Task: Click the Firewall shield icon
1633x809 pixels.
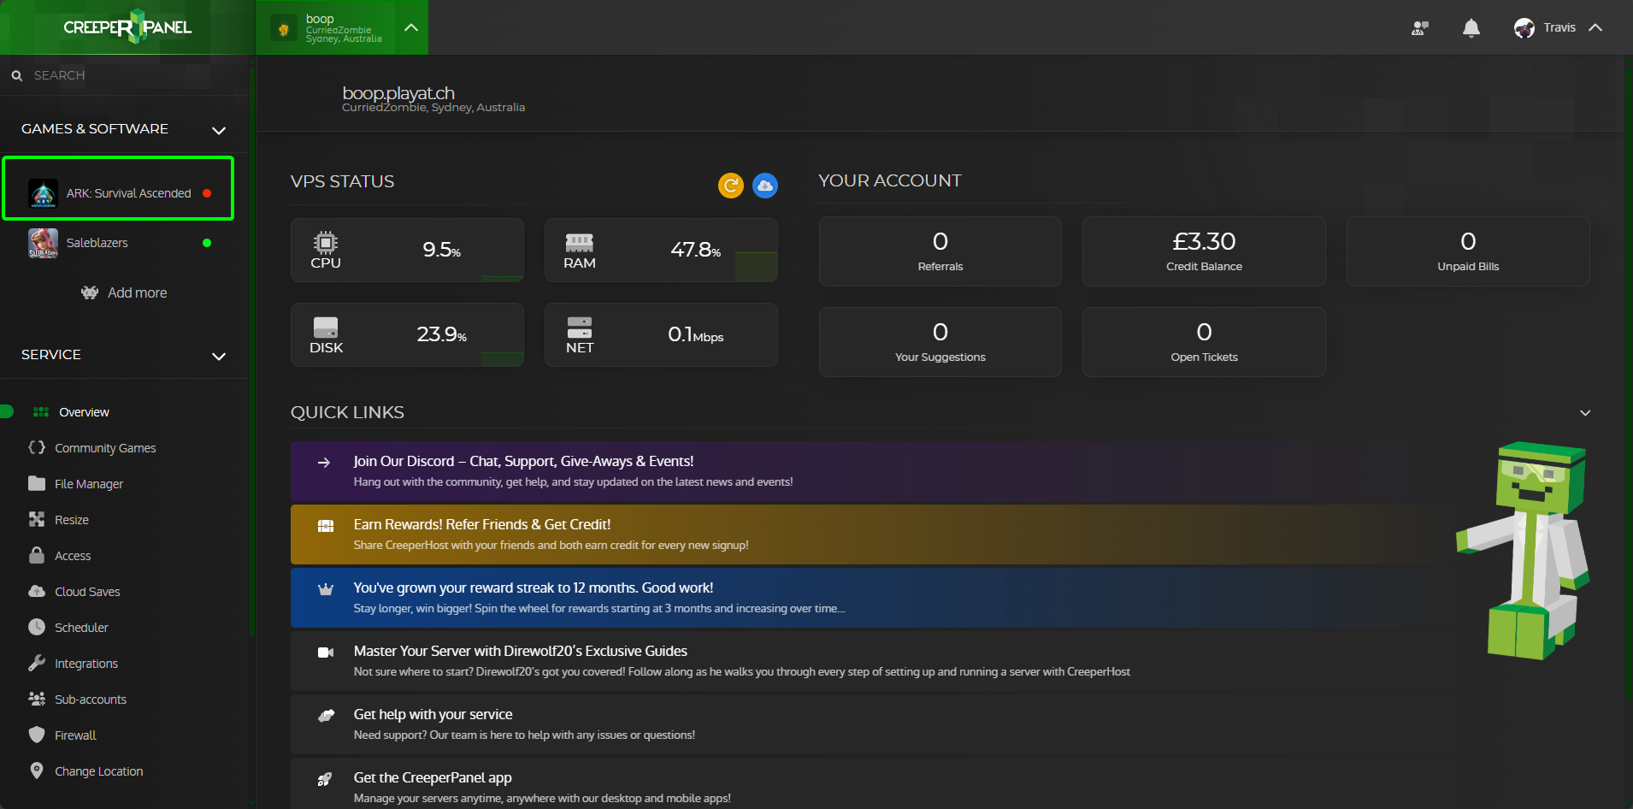Action: (x=37, y=735)
